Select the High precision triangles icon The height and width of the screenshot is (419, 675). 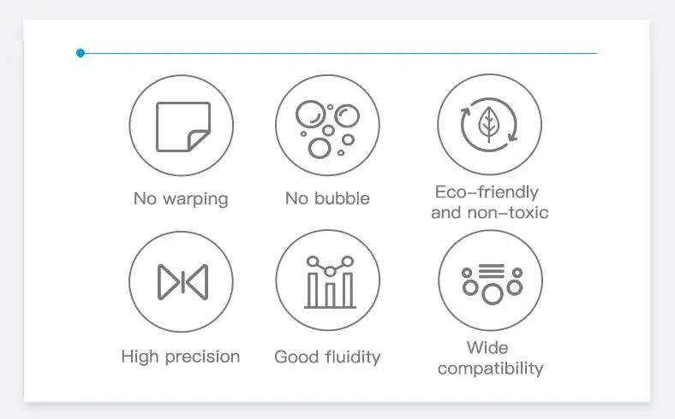(x=182, y=282)
